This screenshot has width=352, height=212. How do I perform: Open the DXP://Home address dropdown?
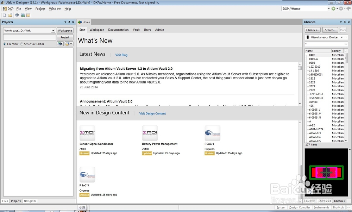pyautogui.click(x=329, y=9)
